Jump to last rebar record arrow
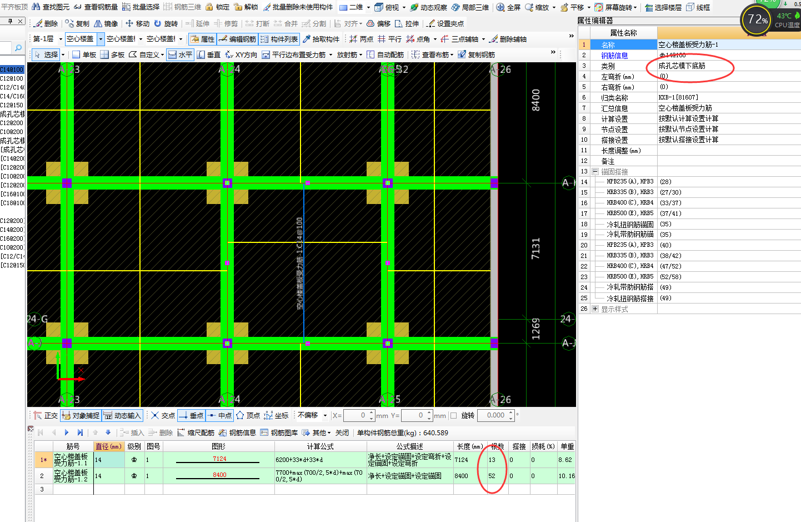The width and height of the screenshot is (801, 522). click(80, 432)
